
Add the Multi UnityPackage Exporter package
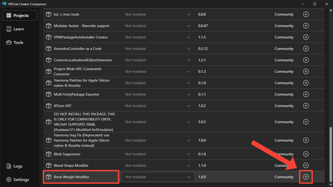pos(306,94)
